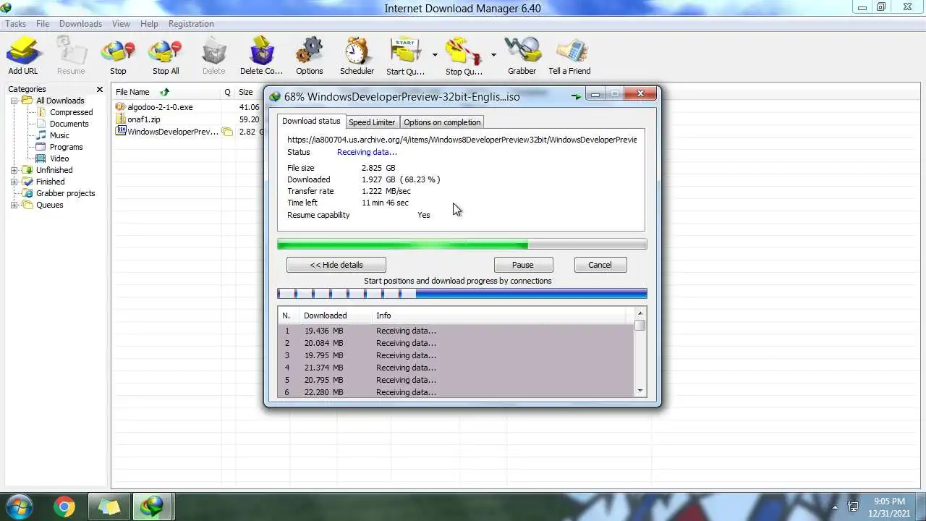Pause the current download
This screenshot has width=926, height=521.
click(523, 265)
